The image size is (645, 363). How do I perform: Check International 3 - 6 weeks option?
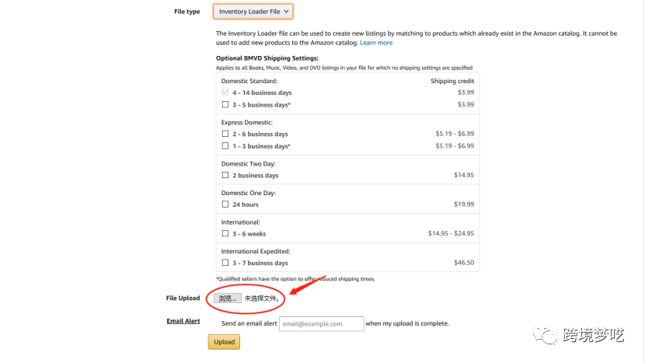click(x=225, y=233)
